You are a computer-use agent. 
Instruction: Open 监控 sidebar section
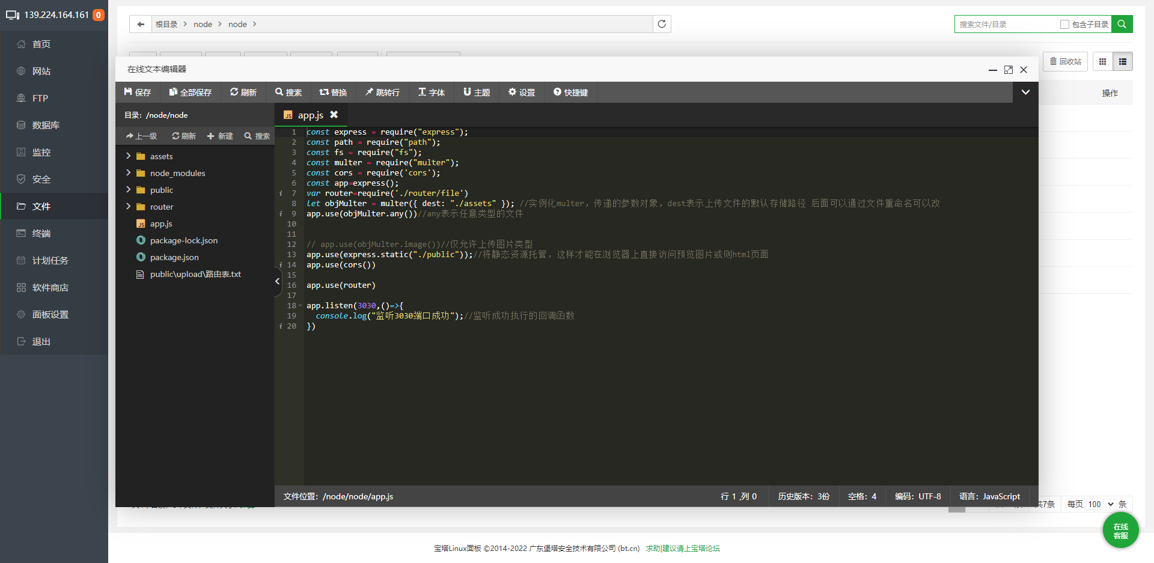coord(54,152)
